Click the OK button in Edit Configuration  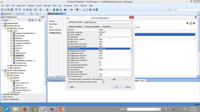point(117,87)
